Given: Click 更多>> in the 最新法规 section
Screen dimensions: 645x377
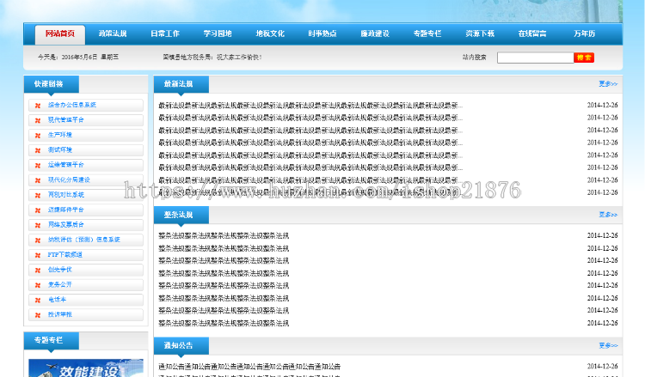Looking at the screenshot, I should 608,84.
